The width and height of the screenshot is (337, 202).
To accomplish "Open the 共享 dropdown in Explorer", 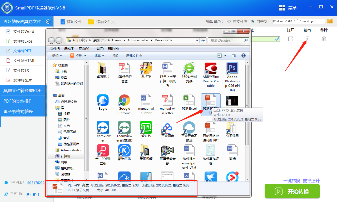I will (99, 55).
